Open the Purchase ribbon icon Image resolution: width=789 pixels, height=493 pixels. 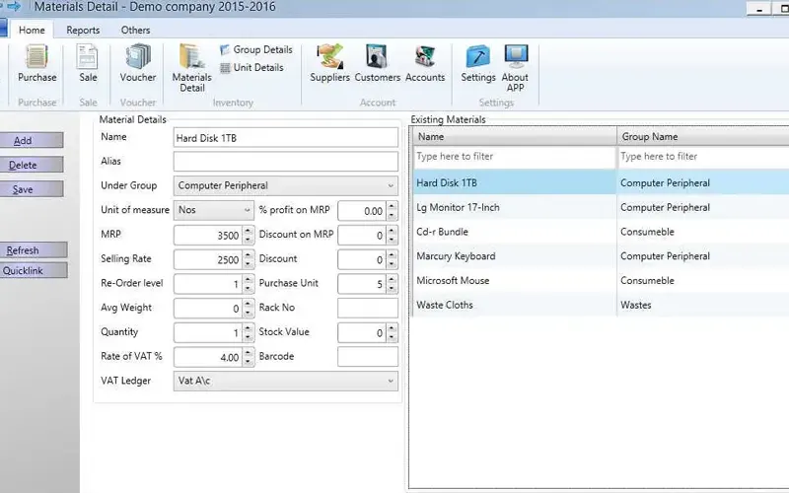[37, 63]
